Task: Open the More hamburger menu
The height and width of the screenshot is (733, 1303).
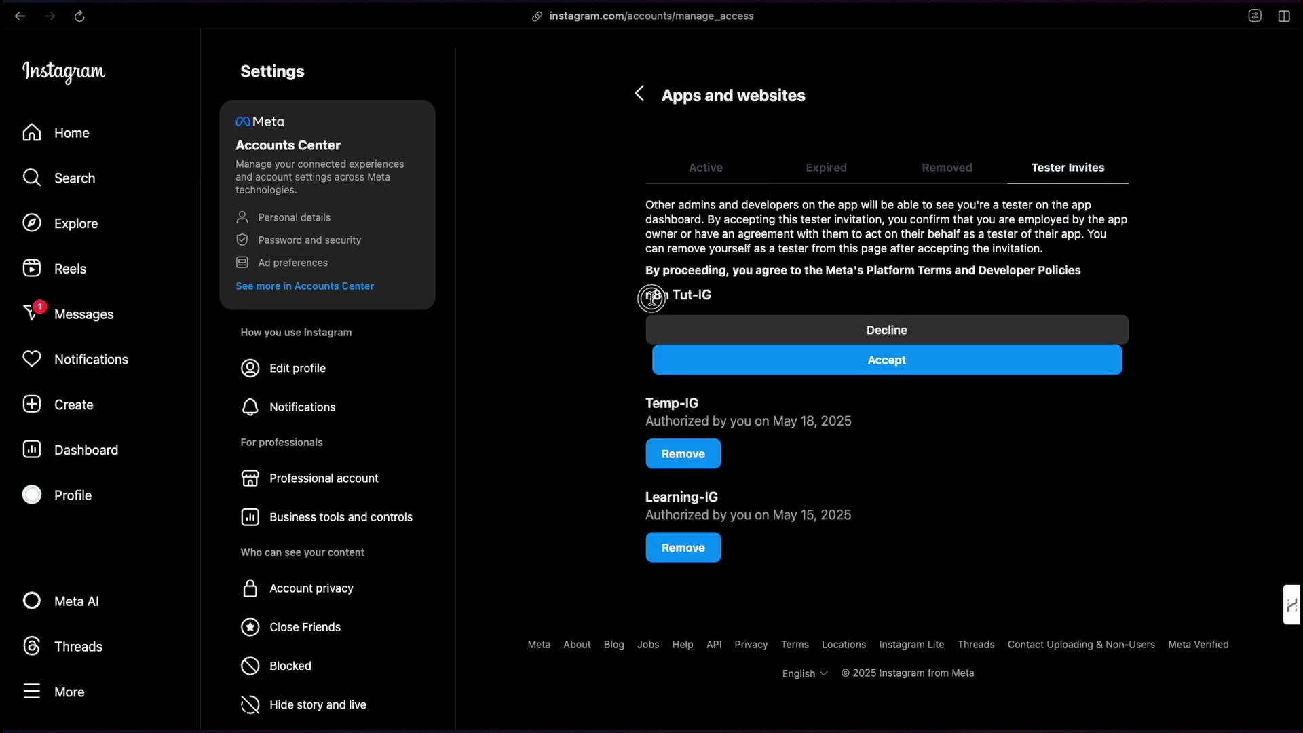Action: [32, 692]
